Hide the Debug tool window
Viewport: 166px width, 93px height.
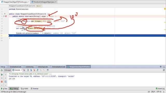point(164,67)
